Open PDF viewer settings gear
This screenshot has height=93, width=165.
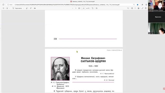[146, 8]
